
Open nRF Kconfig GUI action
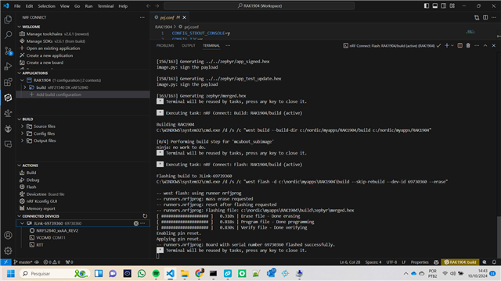point(41,201)
